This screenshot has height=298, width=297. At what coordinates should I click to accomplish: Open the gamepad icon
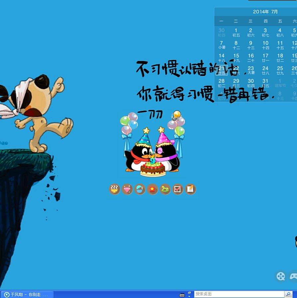[x=293, y=276]
